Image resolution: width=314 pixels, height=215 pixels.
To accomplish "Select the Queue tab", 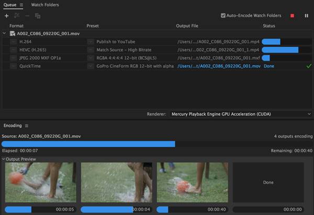I will coord(9,5).
